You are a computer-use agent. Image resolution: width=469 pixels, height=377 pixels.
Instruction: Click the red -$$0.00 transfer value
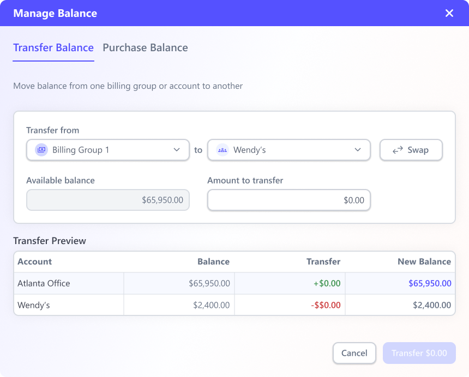click(x=326, y=305)
